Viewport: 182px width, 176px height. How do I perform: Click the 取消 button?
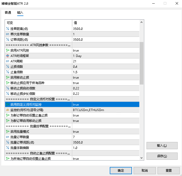coord(145,171)
